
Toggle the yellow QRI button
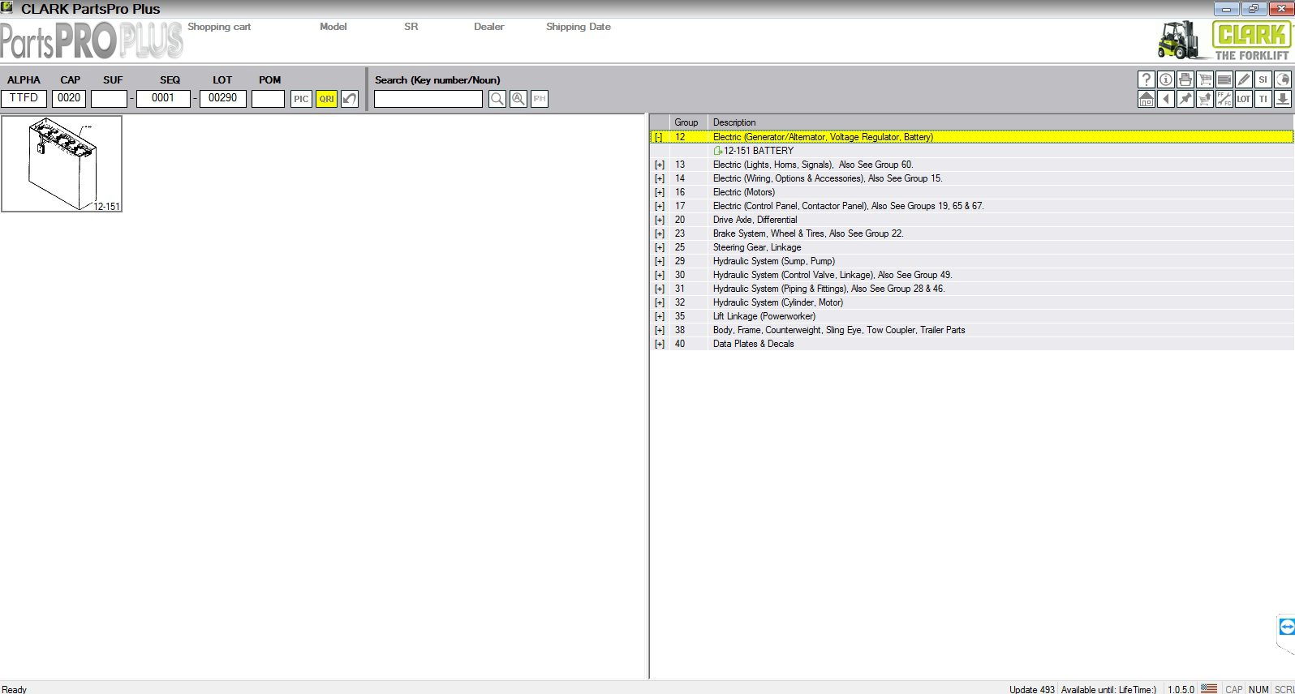326,99
